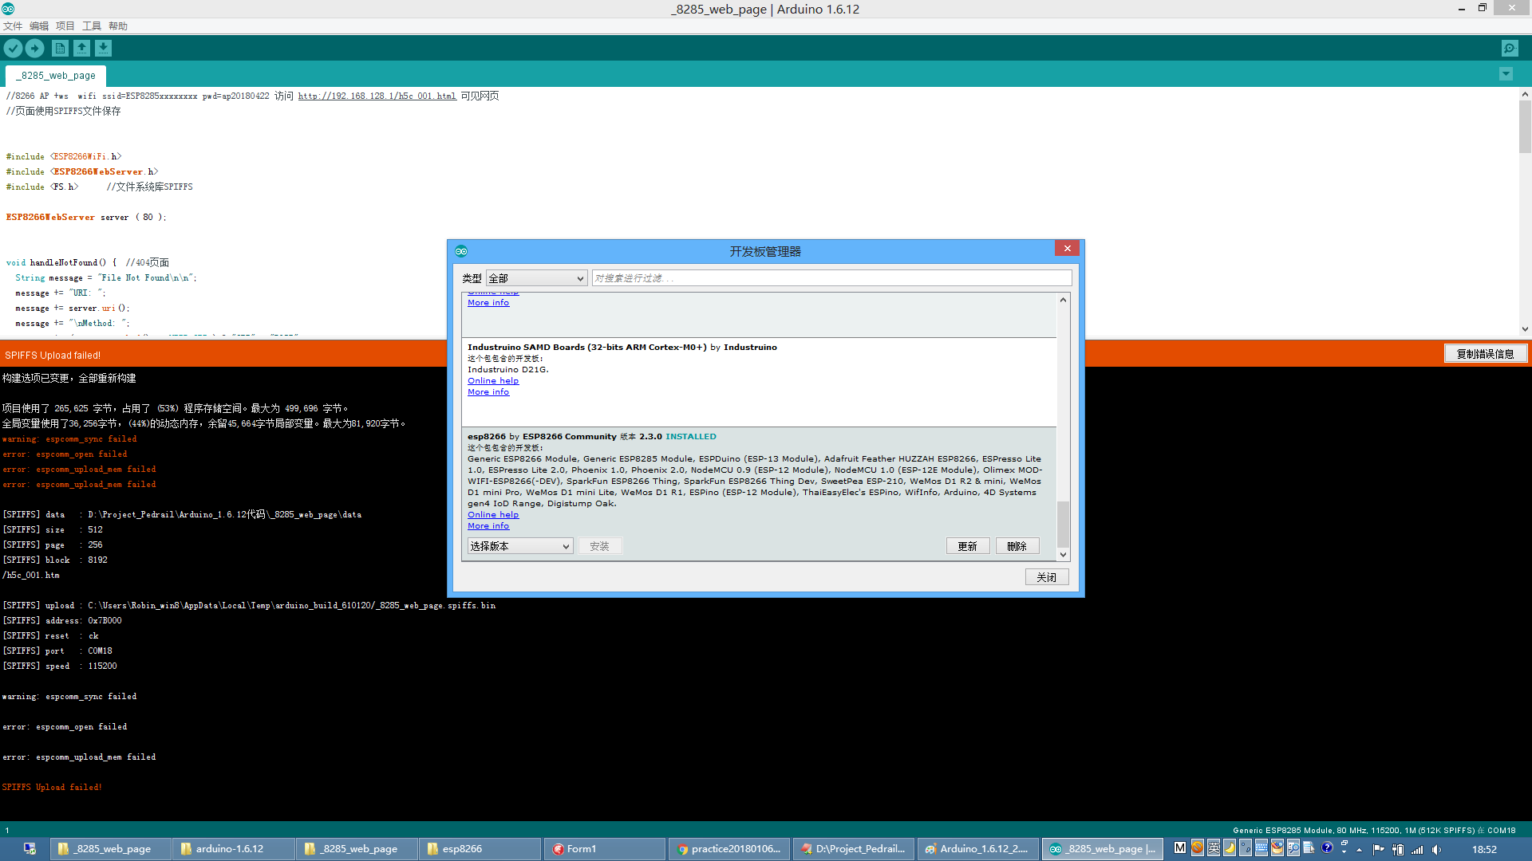Image resolution: width=1532 pixels, height=861 pixels.
Task: Open the 选择版本 version dropdown
Action: point(519,546)
